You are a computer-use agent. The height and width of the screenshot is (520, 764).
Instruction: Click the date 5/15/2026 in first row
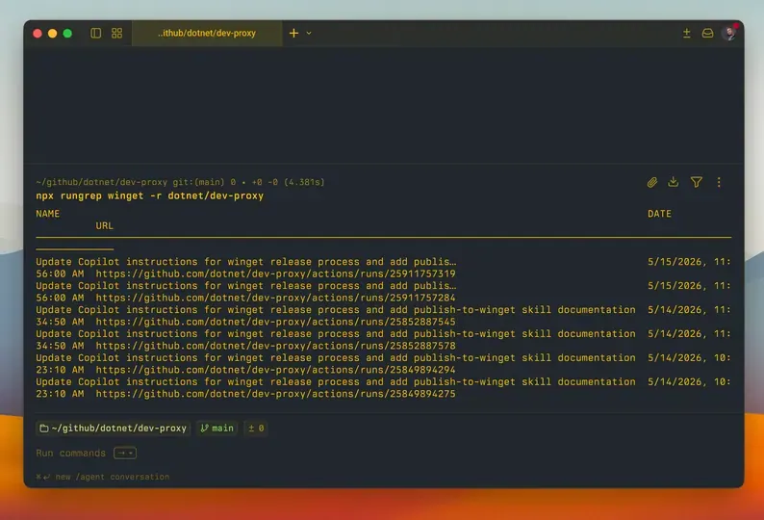point(676,262)
